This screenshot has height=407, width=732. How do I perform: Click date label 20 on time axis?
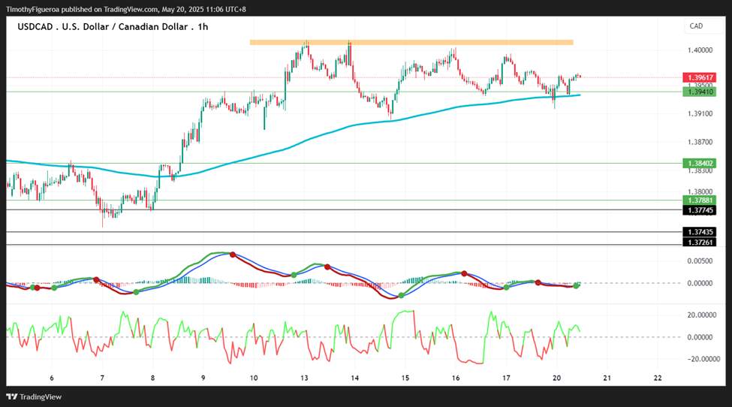[556, 378]
